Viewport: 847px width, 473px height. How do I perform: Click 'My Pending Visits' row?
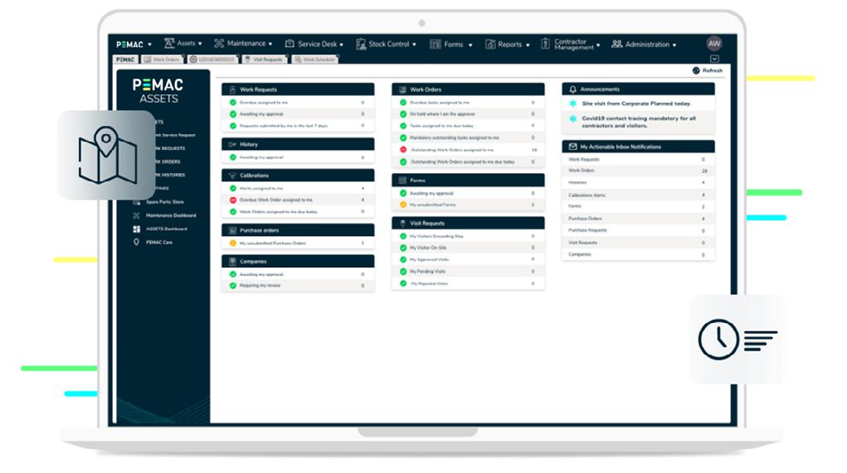[x=468, y=272]
